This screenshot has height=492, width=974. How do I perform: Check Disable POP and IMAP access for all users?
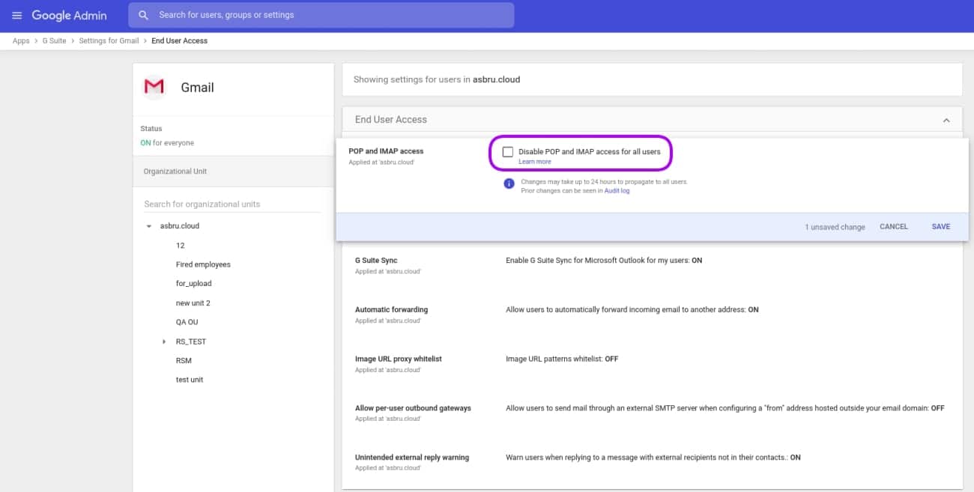click(x=508, y=151)
